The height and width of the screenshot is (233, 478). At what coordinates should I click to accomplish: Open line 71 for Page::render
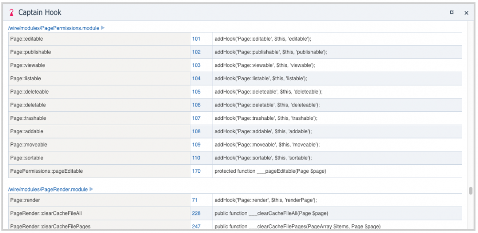click(x=195, y=200)
